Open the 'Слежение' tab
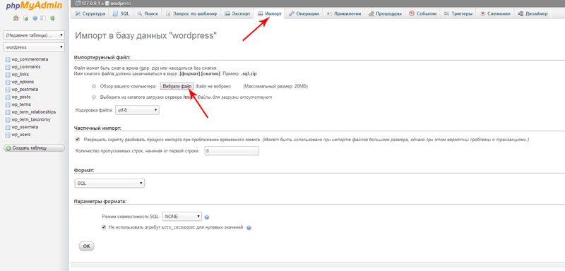The image size is (565, 271). point(496,13)
